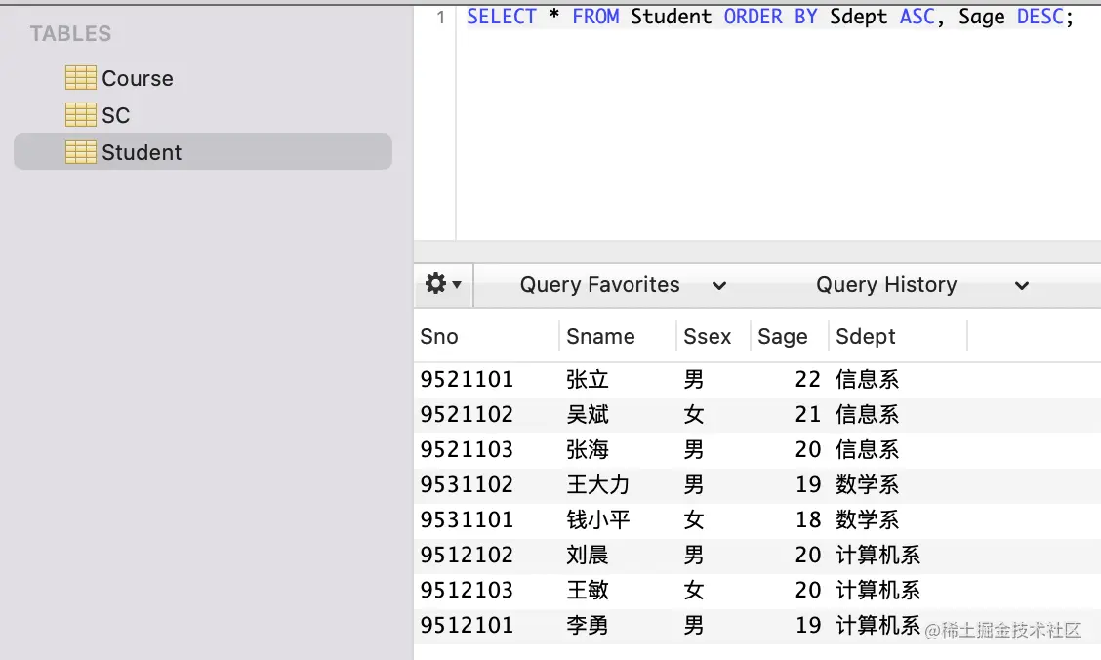Viewport: 1101px width, 660px height.
Task: Click the Student table icon
Action: 80,152
